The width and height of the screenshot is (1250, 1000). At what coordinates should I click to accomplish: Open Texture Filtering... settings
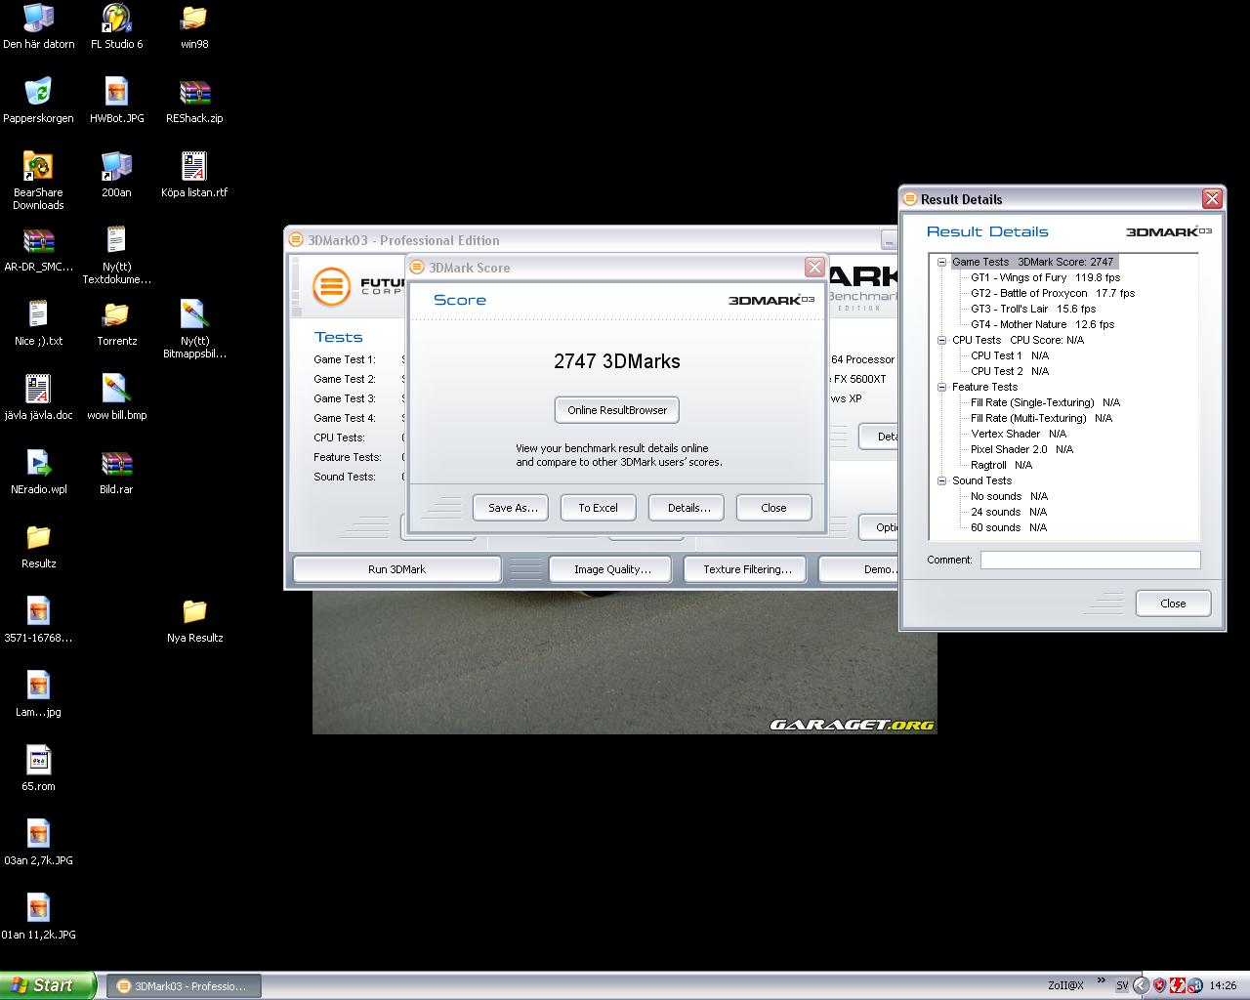747,569
